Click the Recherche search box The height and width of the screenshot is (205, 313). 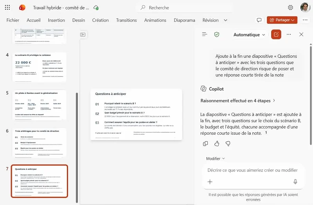tap(184, 7)
